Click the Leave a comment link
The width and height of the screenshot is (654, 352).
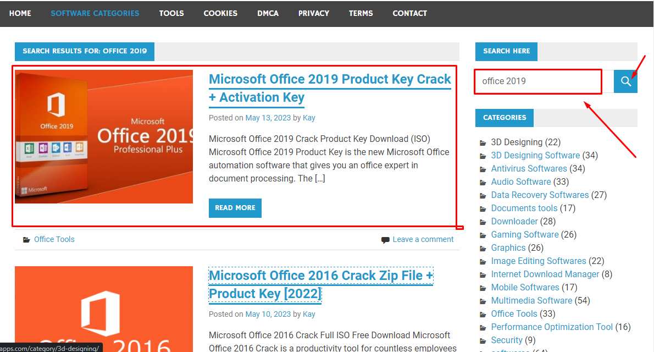pyautogui.click(x=423, y=239)
